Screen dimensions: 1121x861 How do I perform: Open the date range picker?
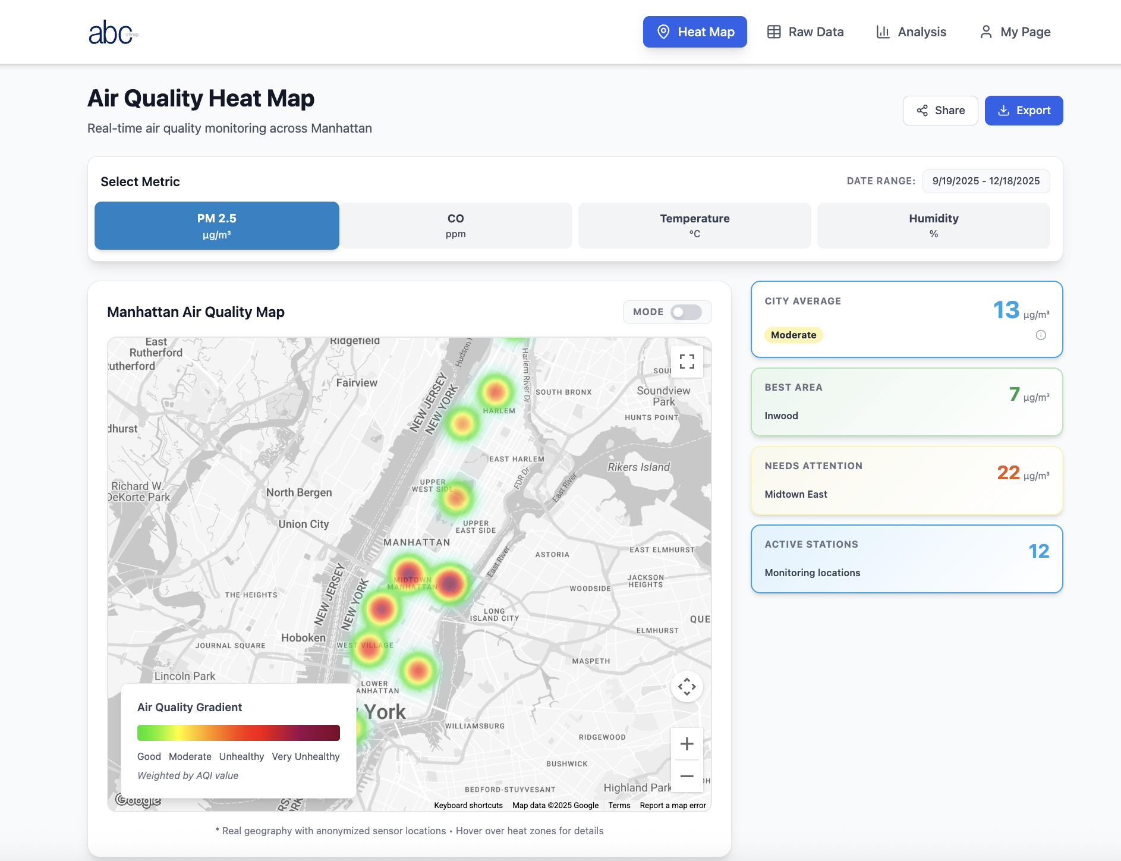click(x=985, y=181)
